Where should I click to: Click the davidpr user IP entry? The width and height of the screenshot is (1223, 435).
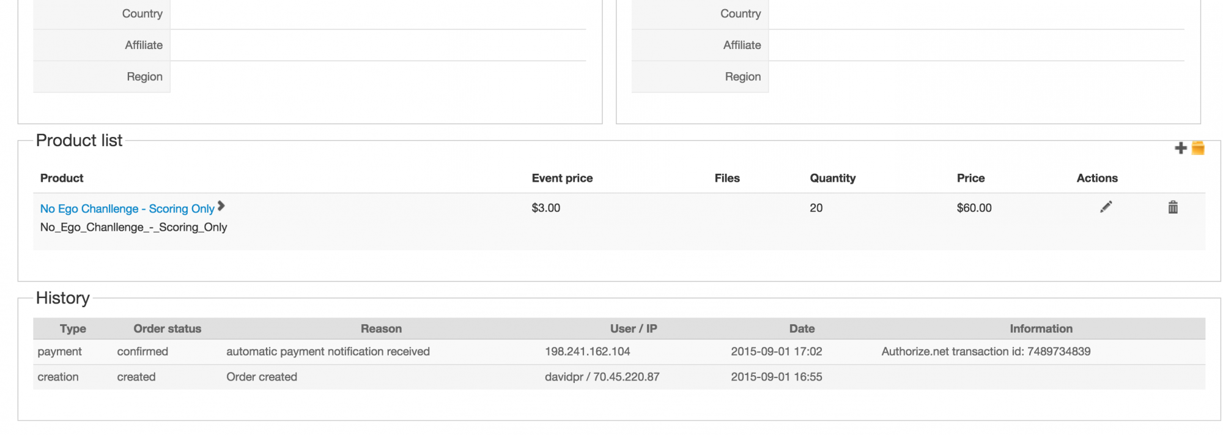pyautogui.click(x=602, y=377)
